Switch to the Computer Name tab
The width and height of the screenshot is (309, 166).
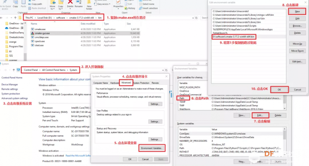(x=101, y=83)
